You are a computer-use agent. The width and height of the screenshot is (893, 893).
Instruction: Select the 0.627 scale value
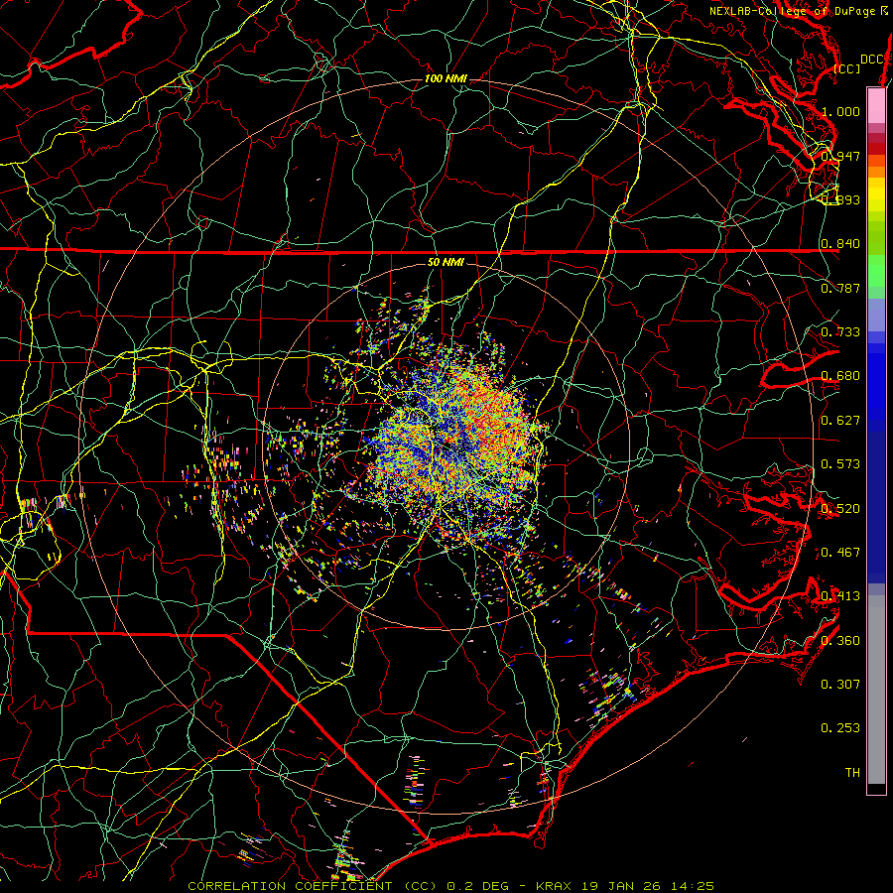840,421
